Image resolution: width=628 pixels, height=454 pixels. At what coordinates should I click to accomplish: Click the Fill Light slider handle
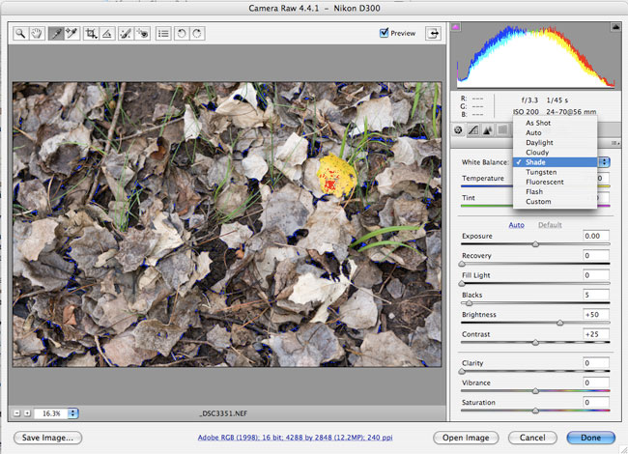[x=462, y=283]
